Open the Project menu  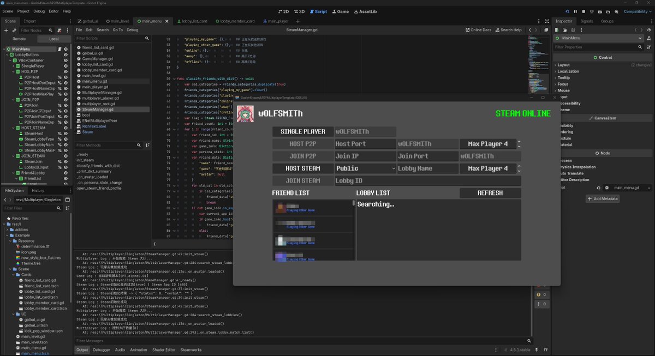coord(23,11)
